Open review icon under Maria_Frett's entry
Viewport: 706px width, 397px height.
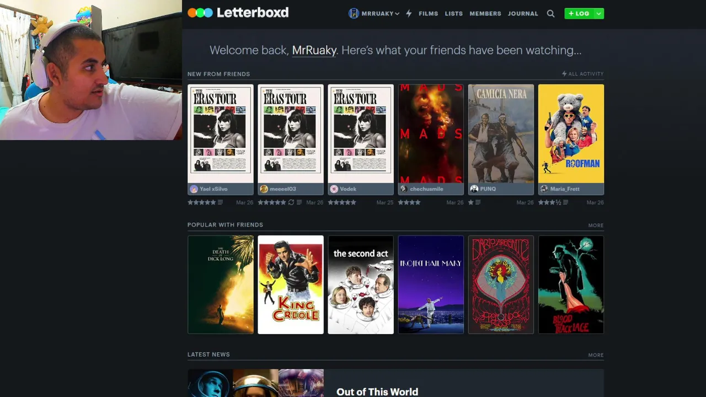pos(565,202)
